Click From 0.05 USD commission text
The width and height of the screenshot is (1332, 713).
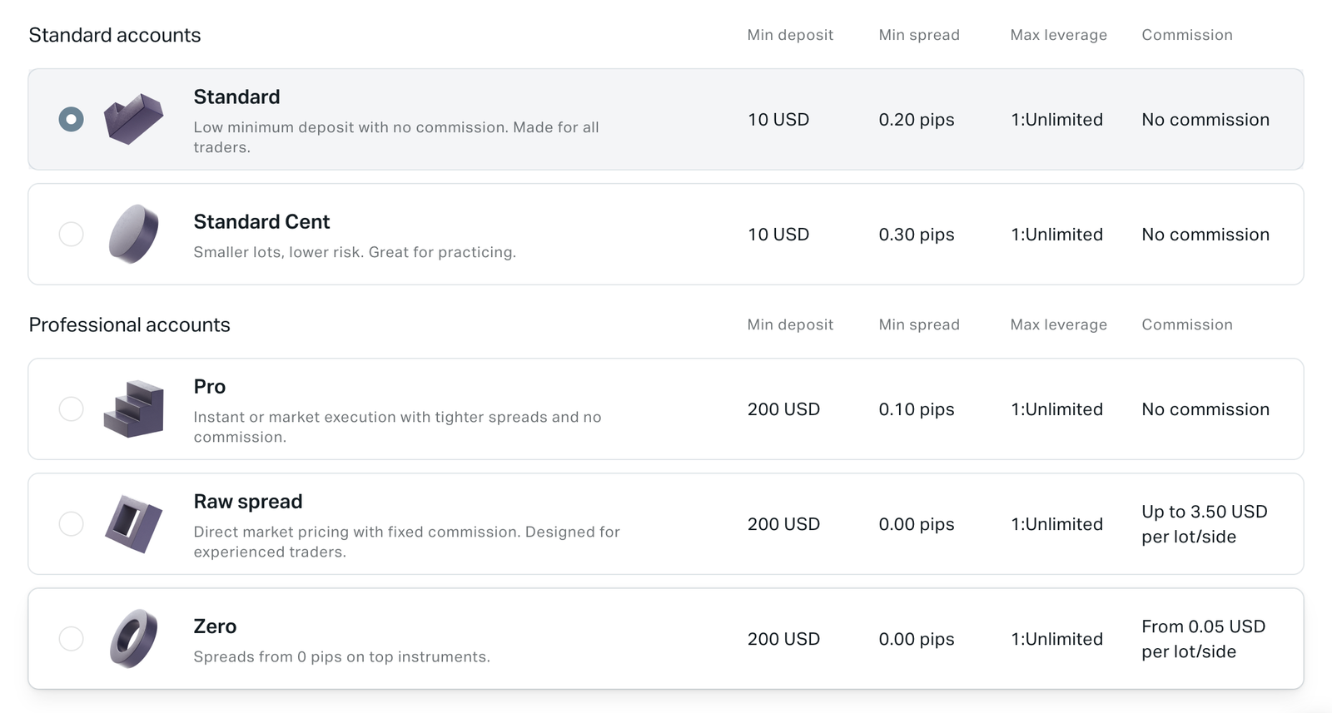point(1203,638)
